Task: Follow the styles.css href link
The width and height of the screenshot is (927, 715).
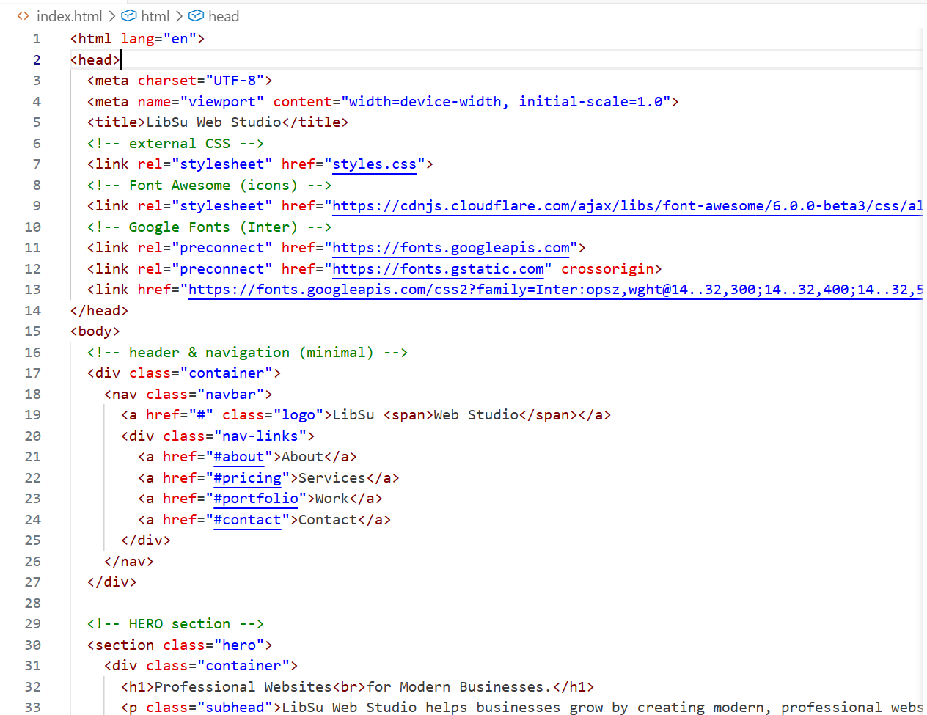Action: tap(374, 164)
